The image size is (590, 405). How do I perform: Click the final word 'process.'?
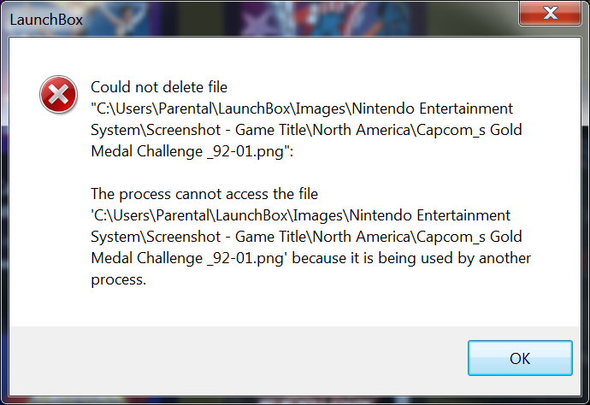119,280
